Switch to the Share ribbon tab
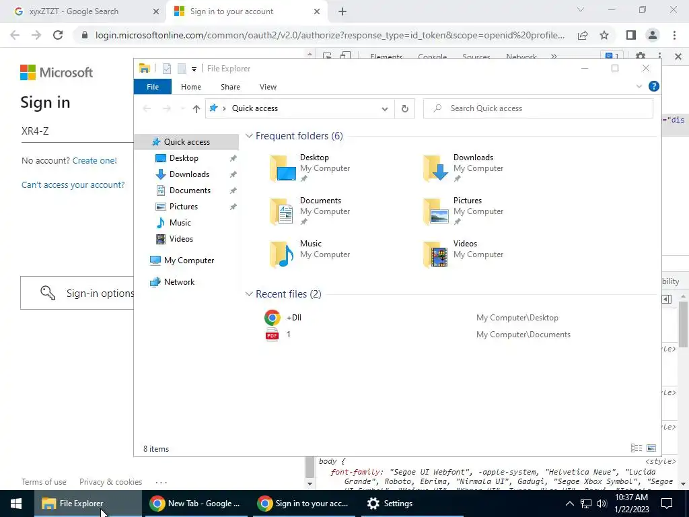The image size is (689, 517). (230, 87)
